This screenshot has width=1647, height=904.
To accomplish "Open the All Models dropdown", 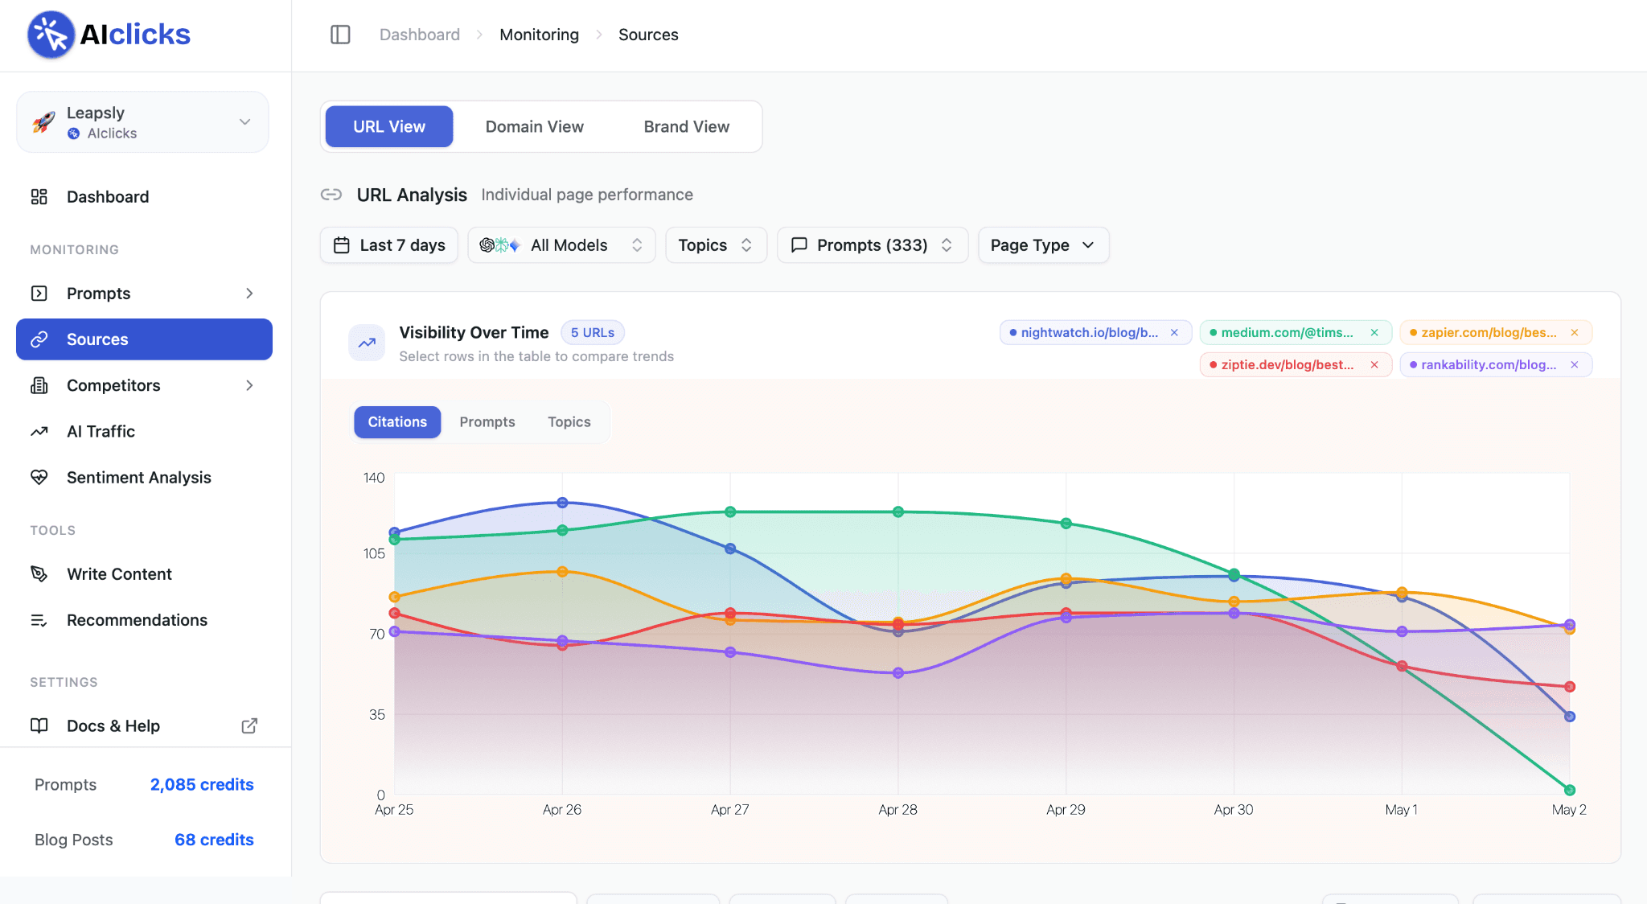I will point(561,245).
